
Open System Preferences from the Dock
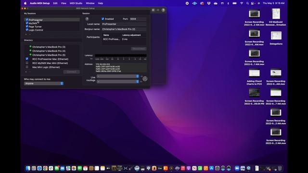[x=217, y=168]
